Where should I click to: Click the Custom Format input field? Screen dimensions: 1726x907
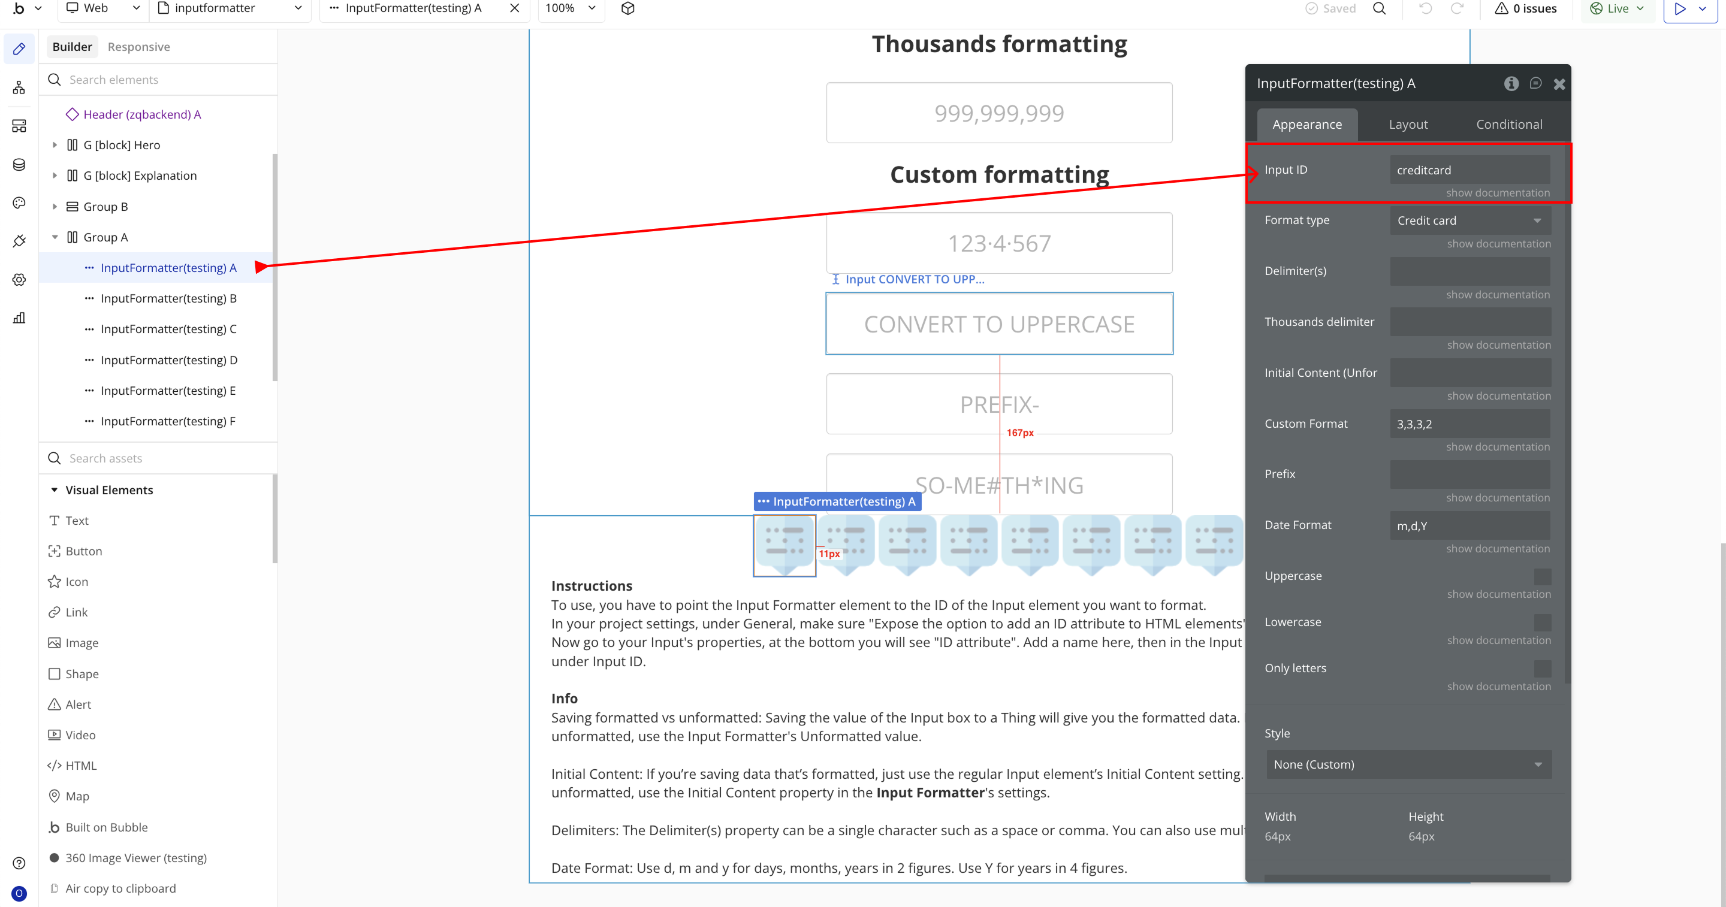click(x=1470, y=424)
